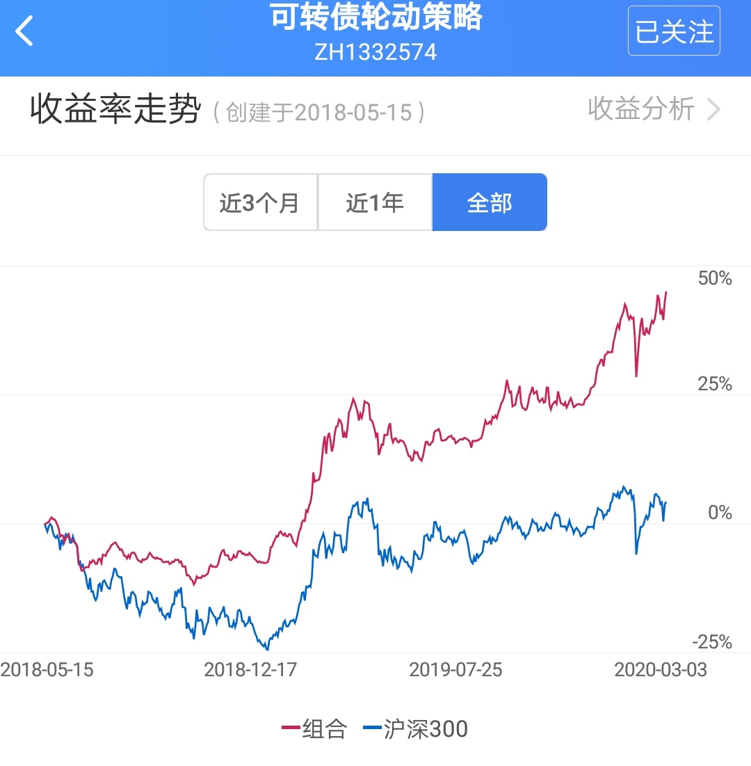Viewport: 751px width, 766px height.
Task: Click the 2019-07-25 x-axis date label
Action: [455, 670]
